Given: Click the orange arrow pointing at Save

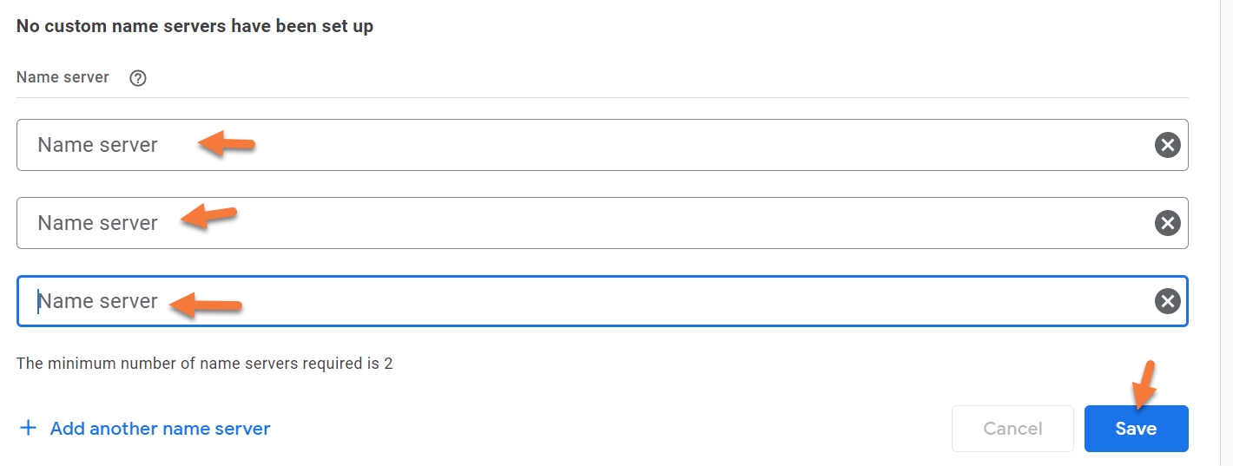Looking at the screenshot, I should [1144, 385].
